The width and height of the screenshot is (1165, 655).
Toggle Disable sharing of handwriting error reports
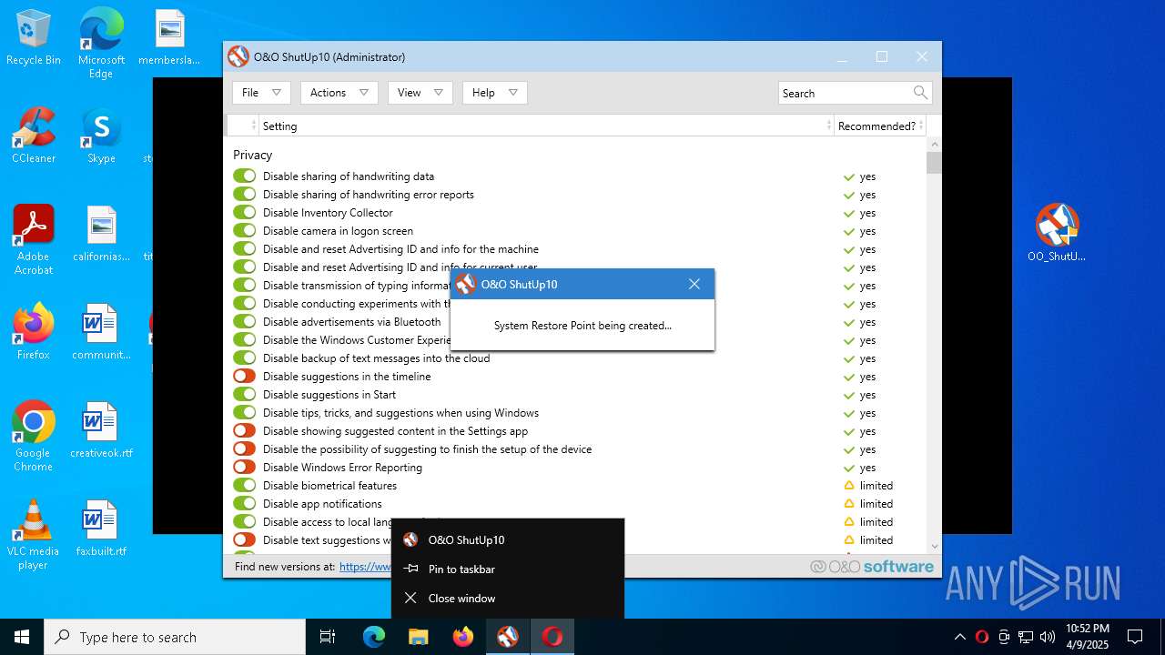click(244, 195)
